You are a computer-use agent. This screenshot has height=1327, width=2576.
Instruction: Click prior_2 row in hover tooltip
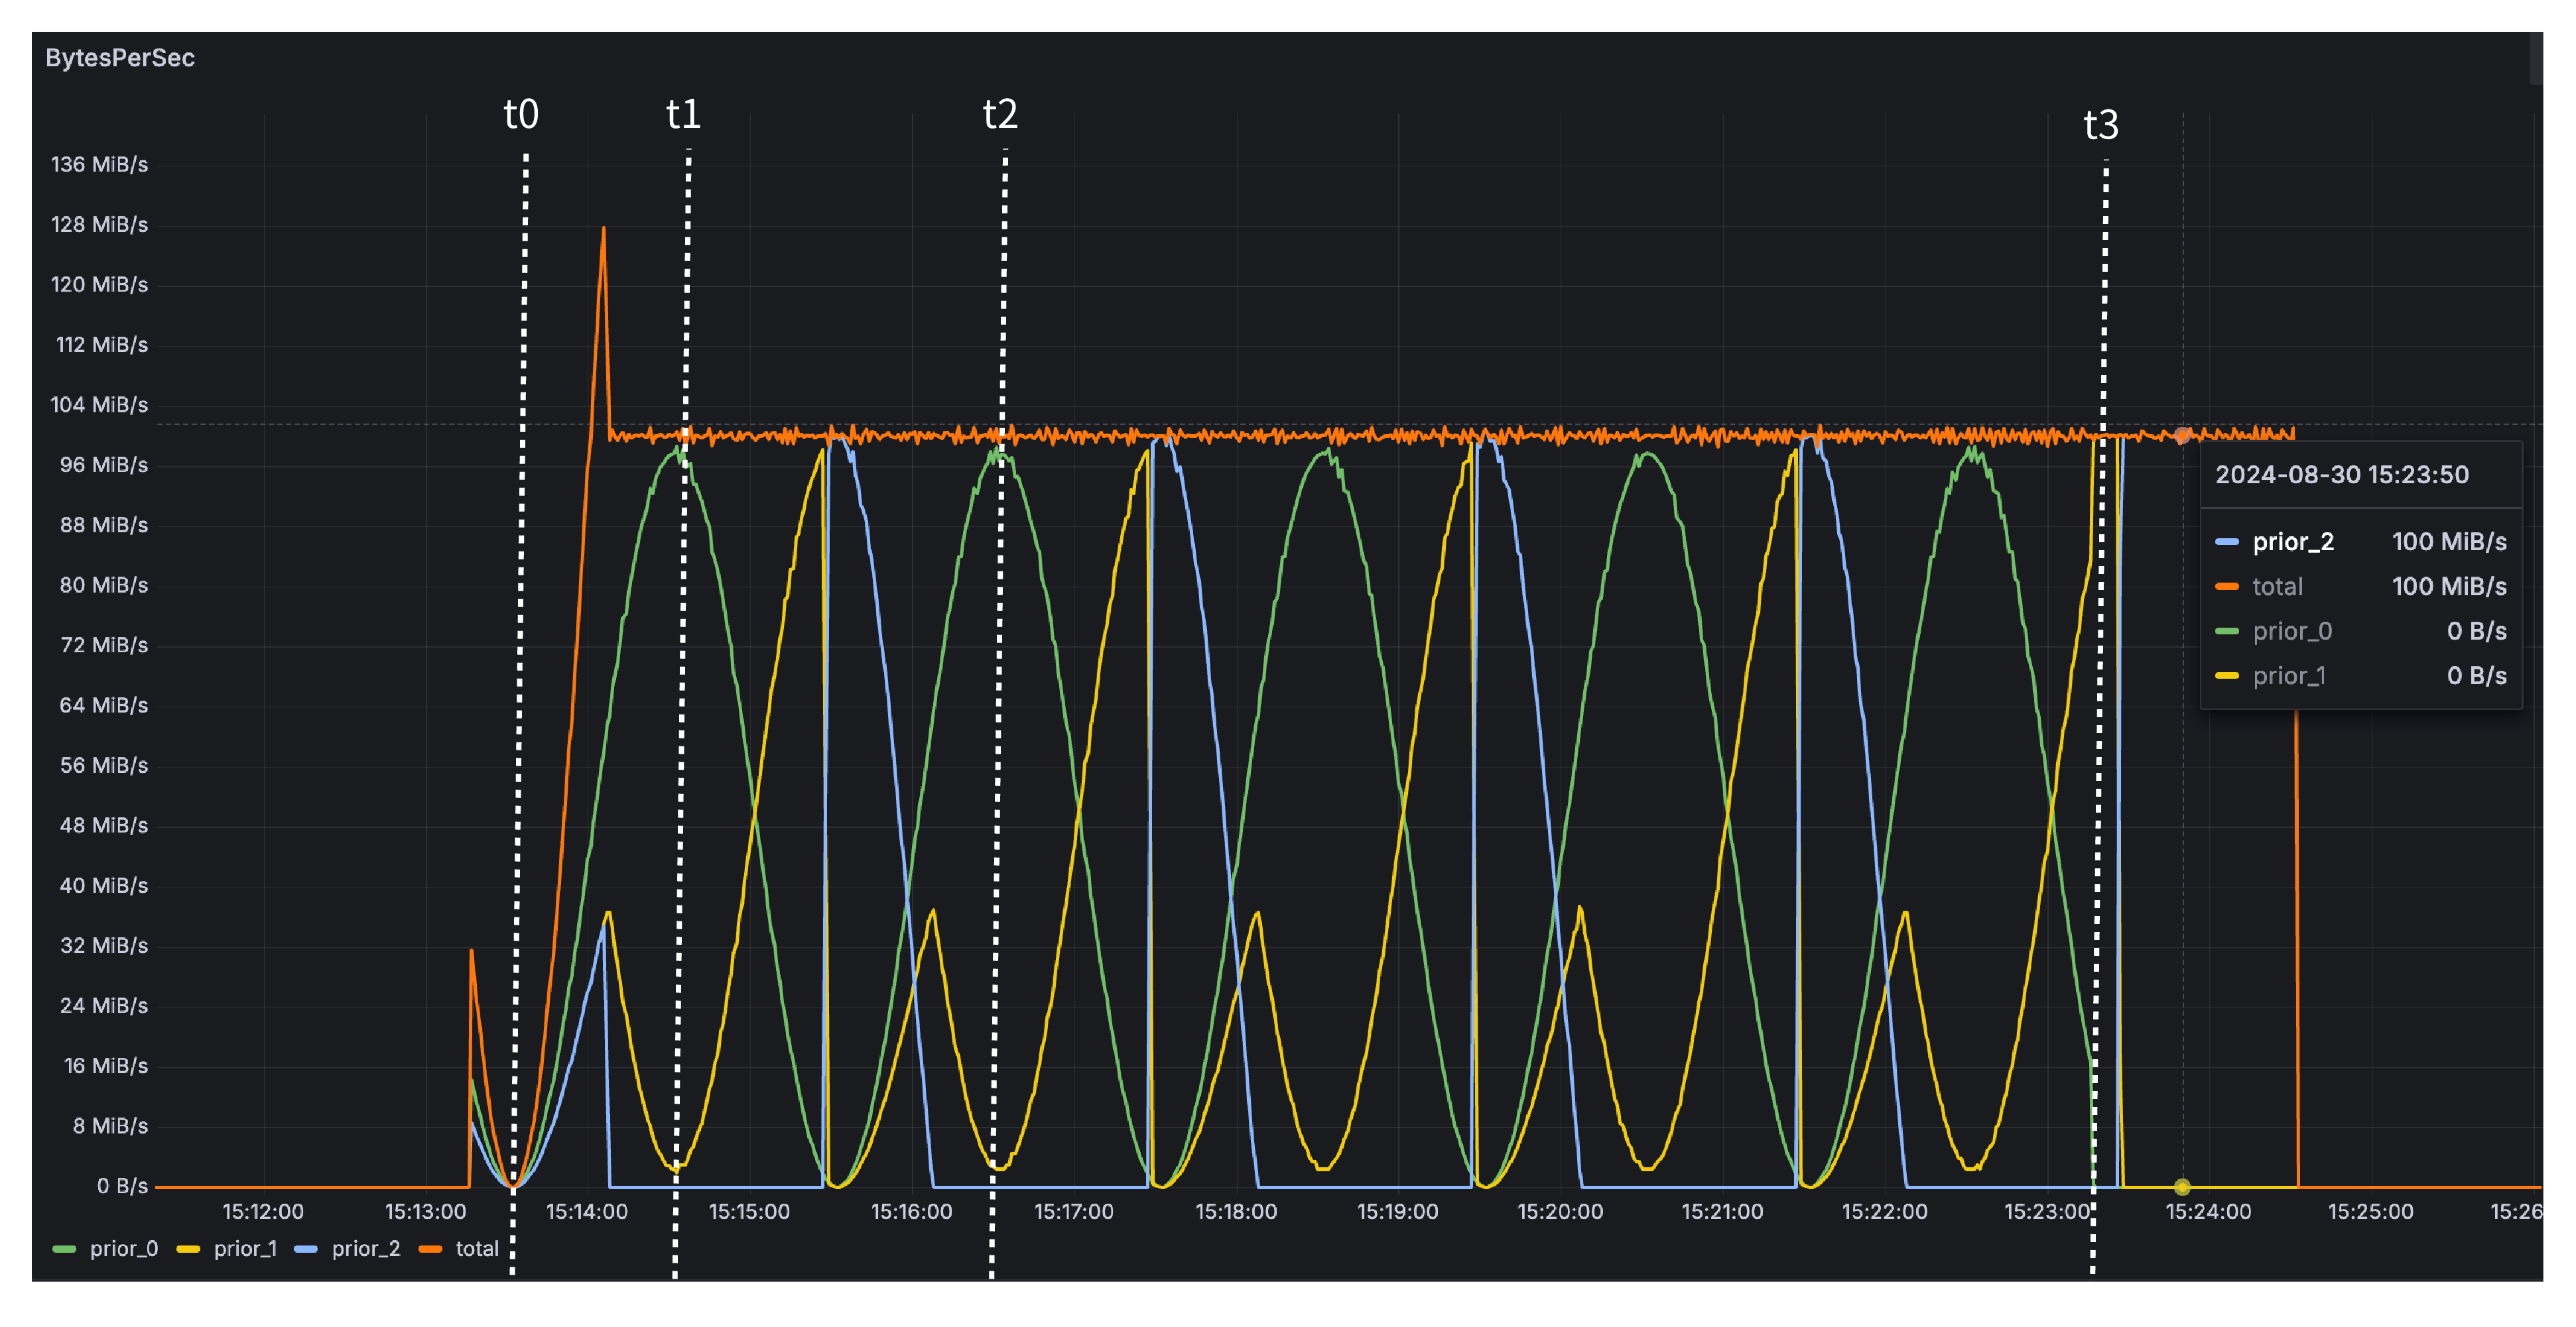(x=2360, y=542)
